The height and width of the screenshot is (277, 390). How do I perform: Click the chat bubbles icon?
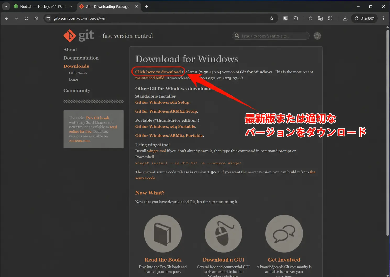tap(284, 234)
